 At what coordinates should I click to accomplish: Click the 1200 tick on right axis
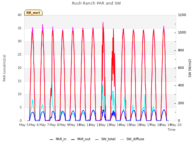pyautogui.click(x=182, y=15)
